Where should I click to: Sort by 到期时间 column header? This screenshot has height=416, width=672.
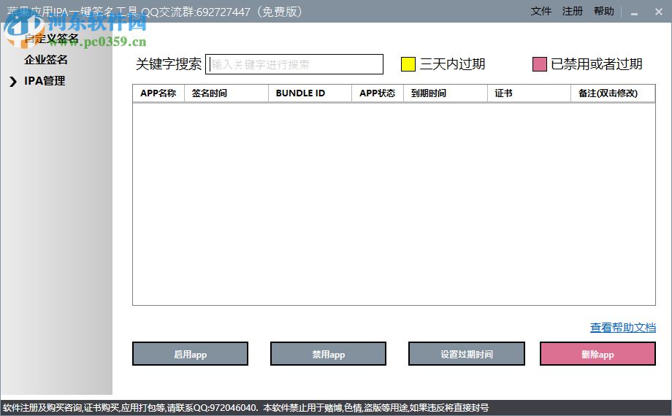click(446, 93)
